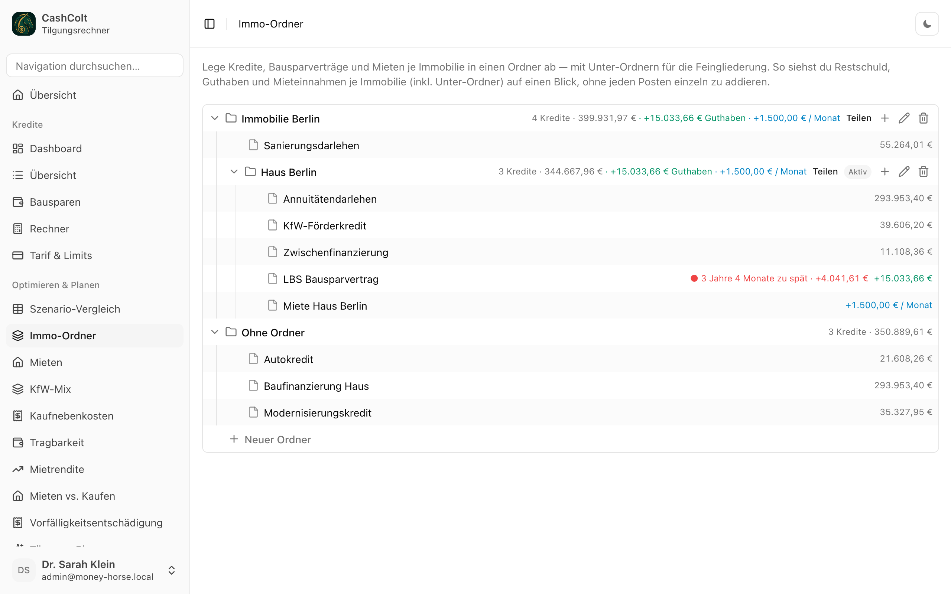The width and height of the screenshot is (951, 594).
Task: Click the CashColt horse logo
Action: [x=23, y=24]
